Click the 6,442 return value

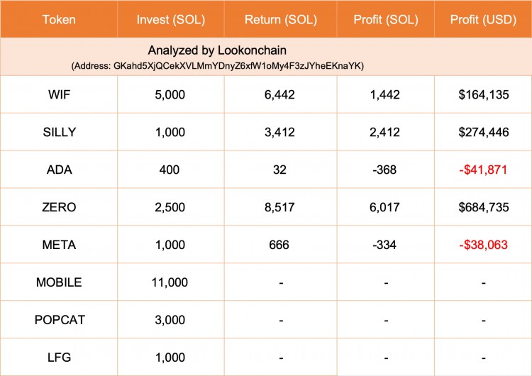coord(279,94)
